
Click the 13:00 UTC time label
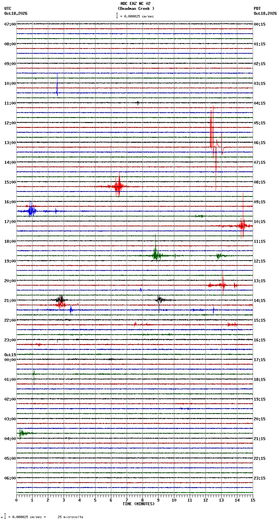10,143
